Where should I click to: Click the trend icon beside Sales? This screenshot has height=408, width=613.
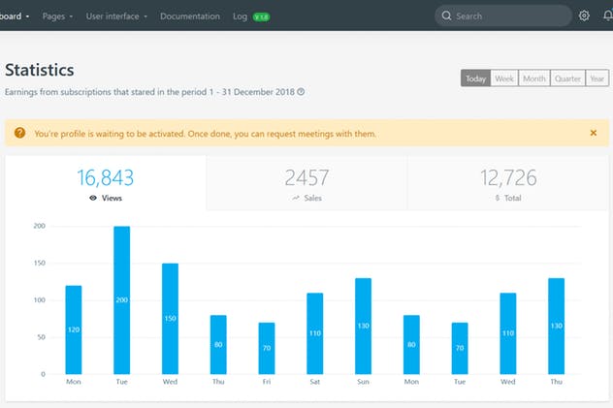point(295,198)
